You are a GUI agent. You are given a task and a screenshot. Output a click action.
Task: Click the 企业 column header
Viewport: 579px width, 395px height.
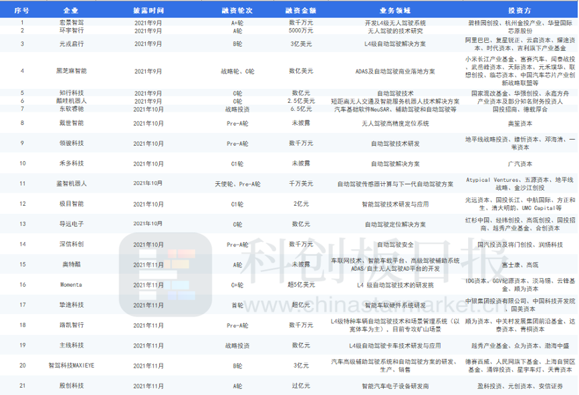pyautogui.click(x=71, y=10)
